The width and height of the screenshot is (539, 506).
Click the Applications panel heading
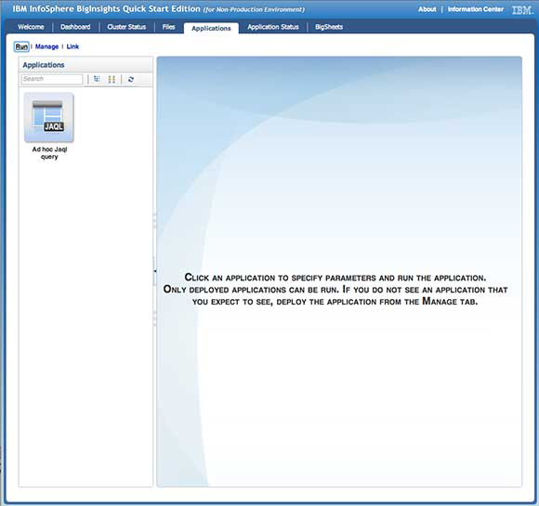[44, 65]
